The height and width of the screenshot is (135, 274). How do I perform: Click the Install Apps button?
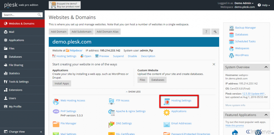point(62,84)
